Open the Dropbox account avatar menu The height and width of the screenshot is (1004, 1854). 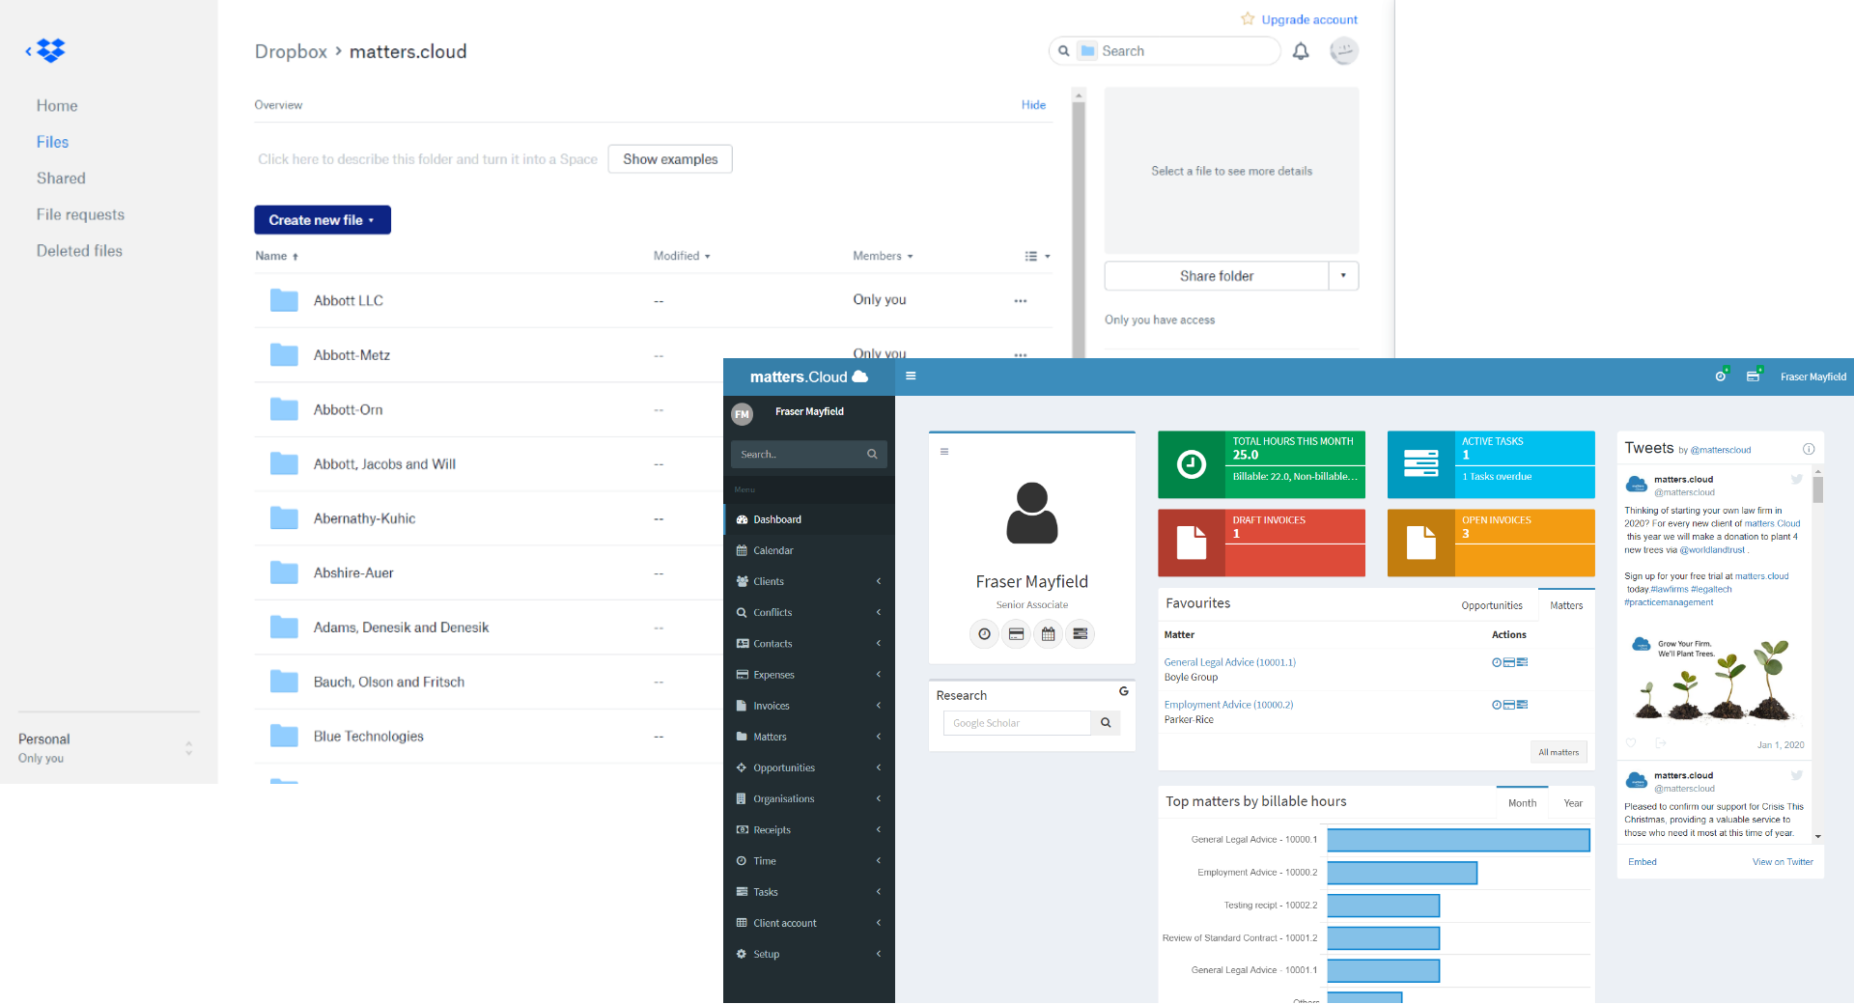tap(1343, 51)
